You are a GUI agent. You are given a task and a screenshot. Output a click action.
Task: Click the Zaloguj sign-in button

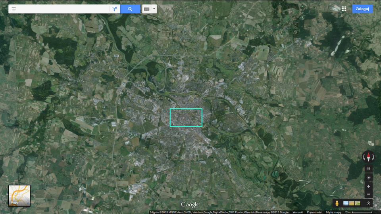click(x=362, y=9)
